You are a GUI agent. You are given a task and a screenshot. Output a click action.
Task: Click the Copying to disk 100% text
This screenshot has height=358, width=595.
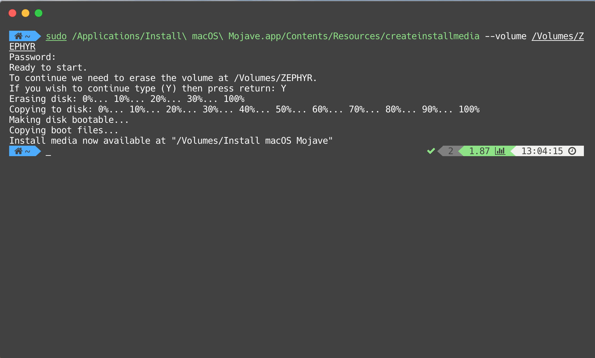click(x=469, y=109)
